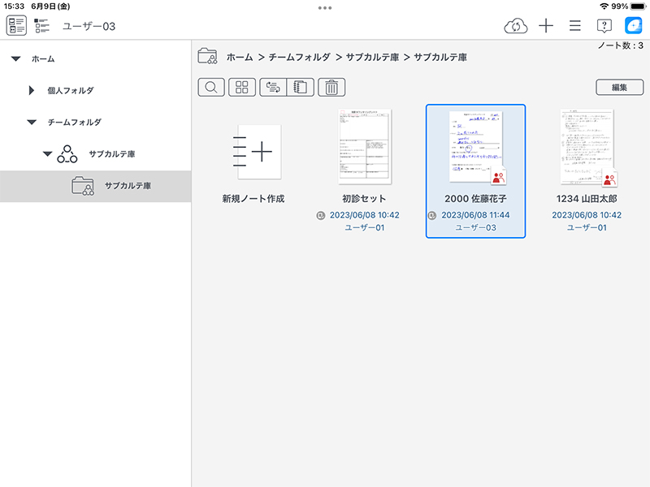Click the sort order icon

pos(273,88)
